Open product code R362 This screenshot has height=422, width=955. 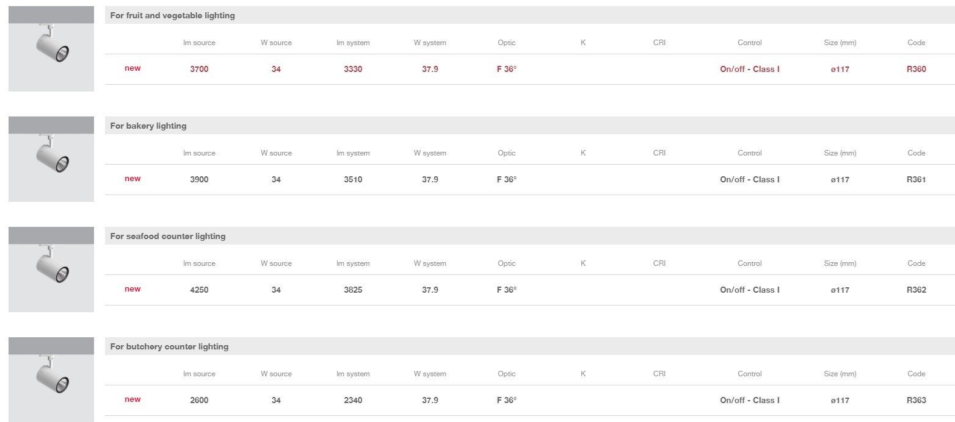pos(916,290)
